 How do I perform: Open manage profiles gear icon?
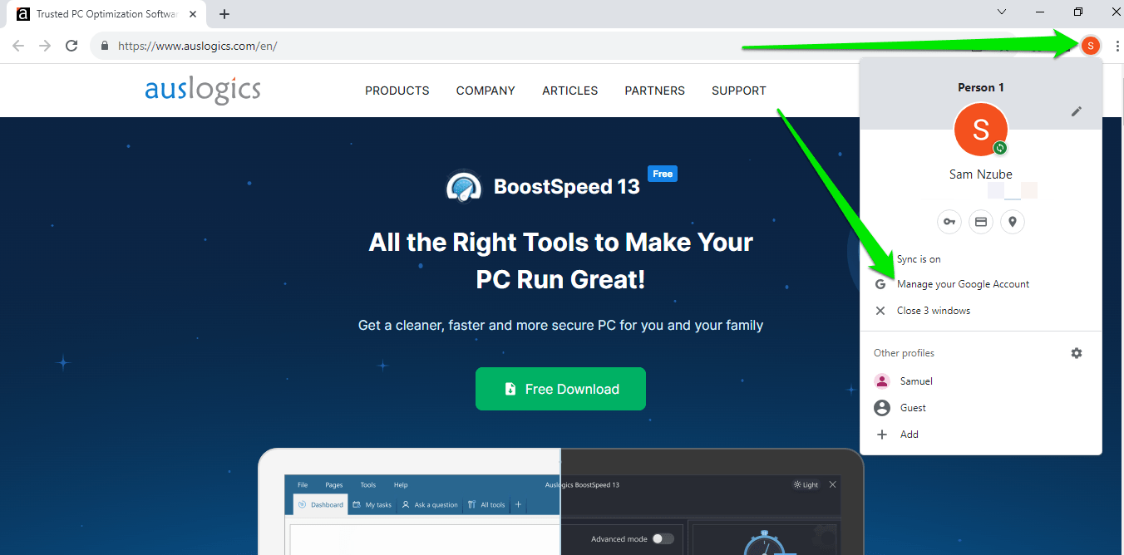pos(1077,353)
